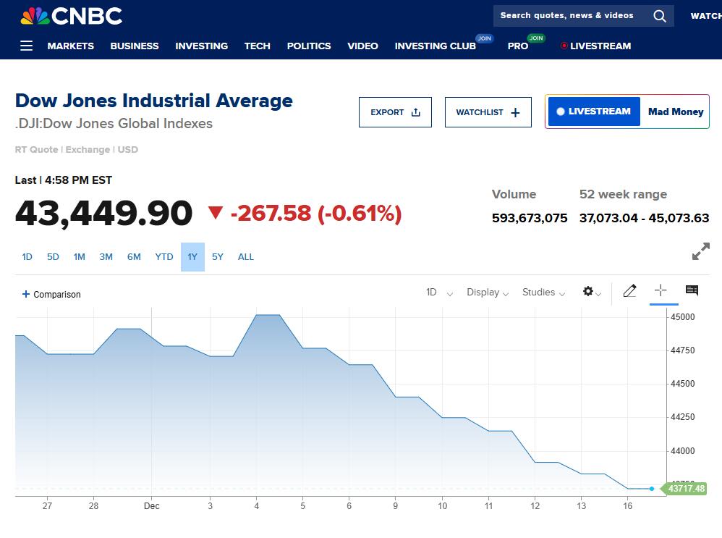Open the Display dropdown
Viewport: 722px width, 538px height.
(x=488, y=293)
